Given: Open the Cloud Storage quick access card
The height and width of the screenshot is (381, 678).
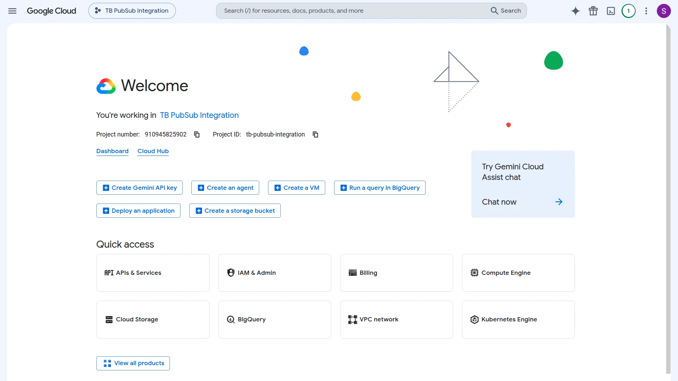Looking at the screenshot, I should 153,320.
